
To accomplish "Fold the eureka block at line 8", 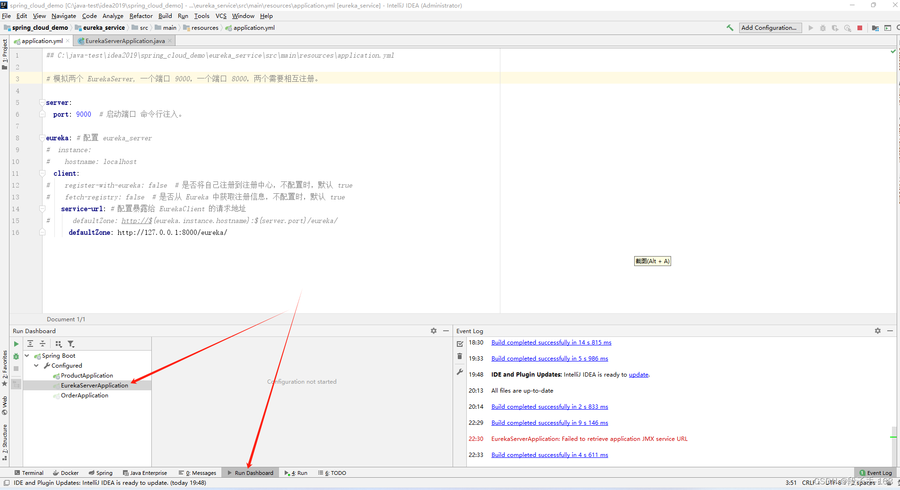I will coord(42,138).
